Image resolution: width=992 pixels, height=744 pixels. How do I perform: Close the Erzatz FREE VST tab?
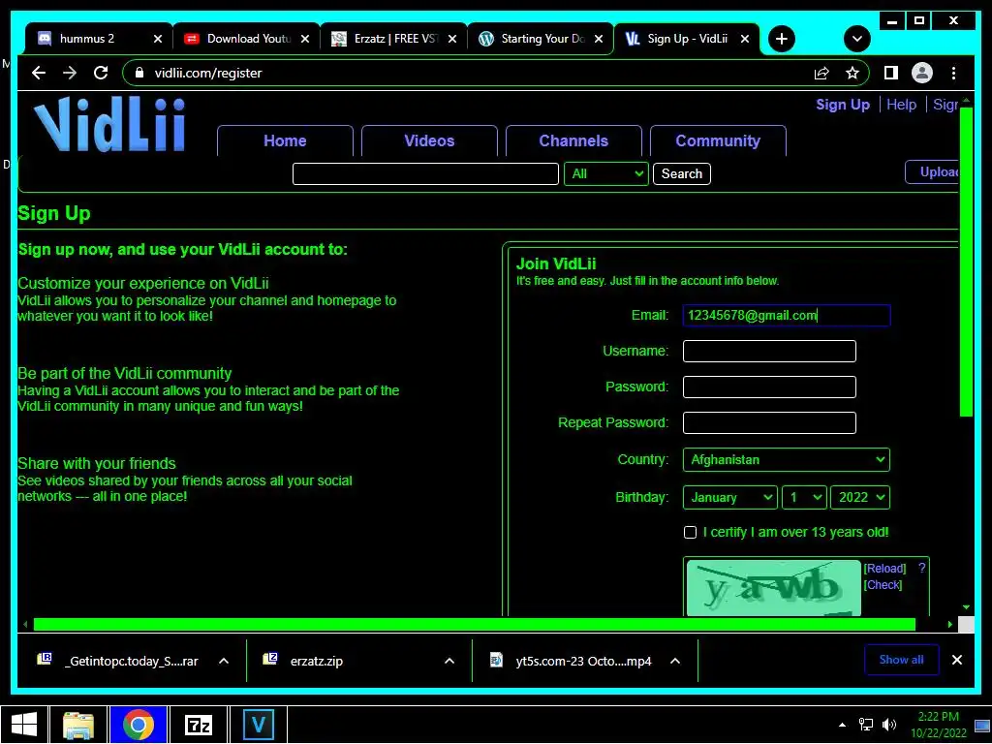click(451, 39)
